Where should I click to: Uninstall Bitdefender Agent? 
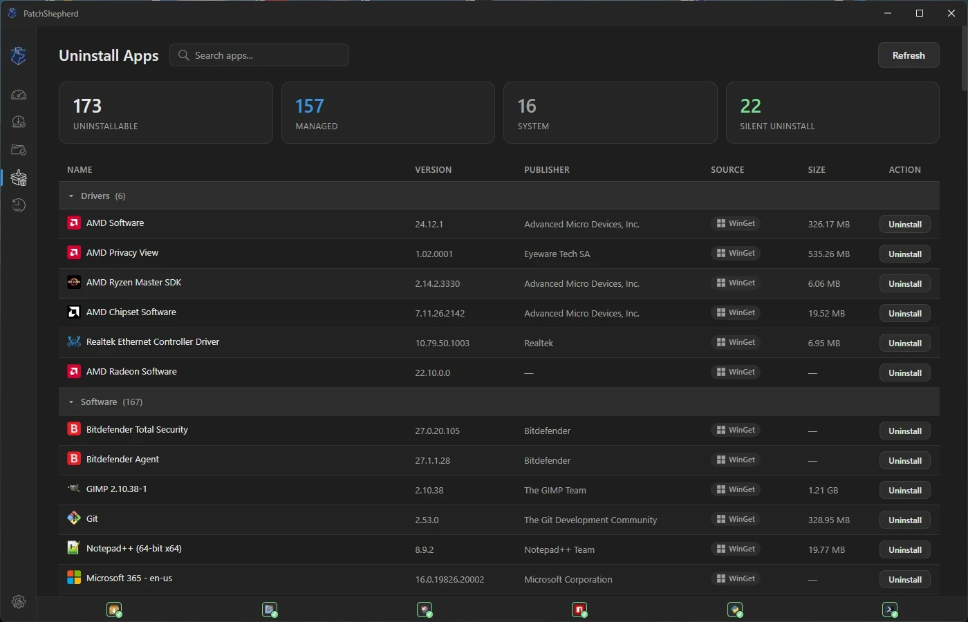coord(905,461)
